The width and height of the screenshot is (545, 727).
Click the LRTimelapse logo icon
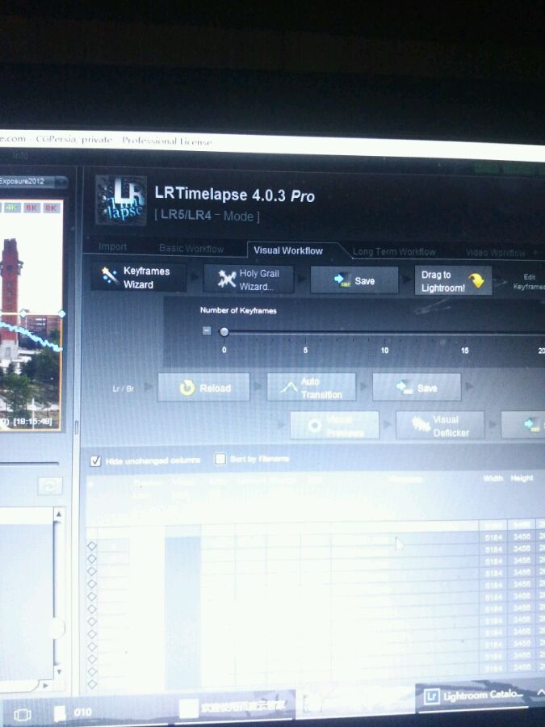[x=121, y=200]
